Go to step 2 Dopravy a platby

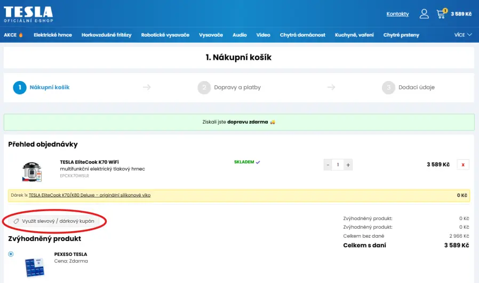pyautogui.click(x=229, y=87)
